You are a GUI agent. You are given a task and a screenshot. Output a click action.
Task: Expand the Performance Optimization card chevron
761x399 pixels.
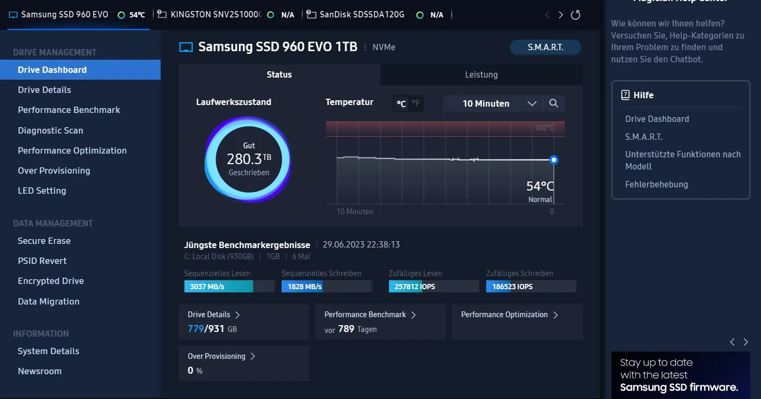555,315
